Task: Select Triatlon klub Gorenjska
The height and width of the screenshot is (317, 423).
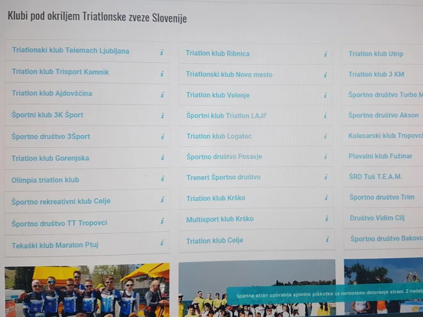Action: tap(50, 158)
